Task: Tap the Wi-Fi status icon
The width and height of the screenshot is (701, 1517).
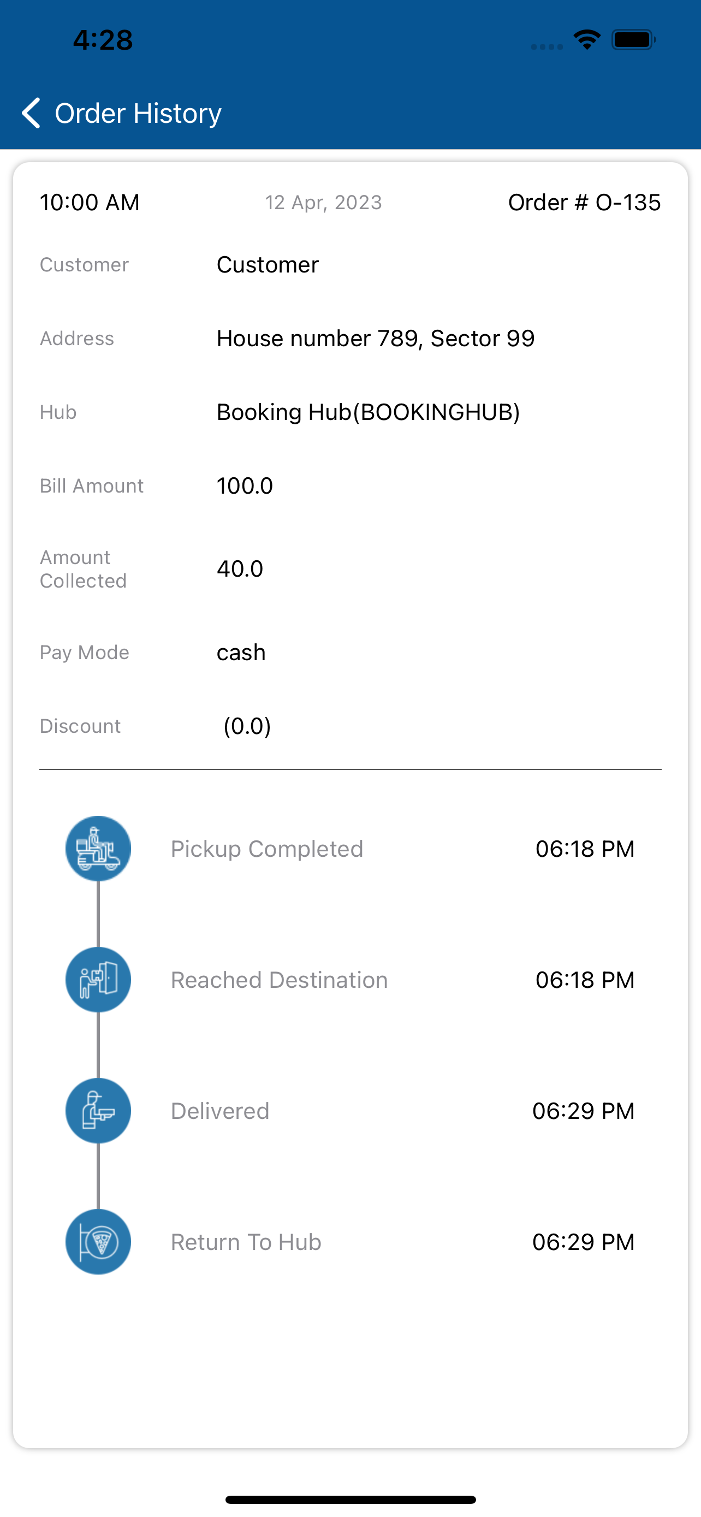Action: (x=587, y=40)
